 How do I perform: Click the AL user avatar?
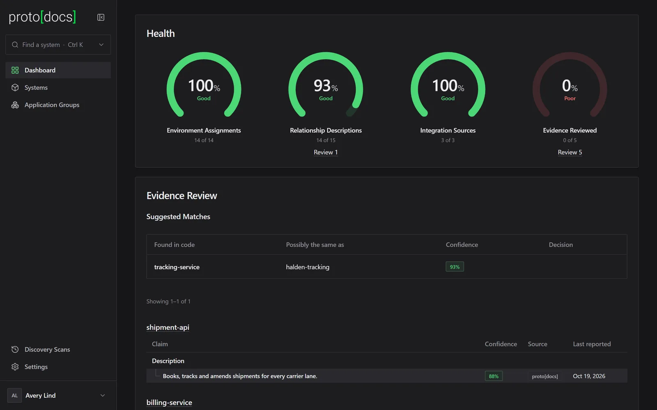[14, 395]
